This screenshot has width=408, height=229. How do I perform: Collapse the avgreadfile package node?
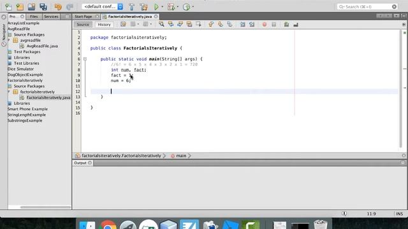click(10, 40)
